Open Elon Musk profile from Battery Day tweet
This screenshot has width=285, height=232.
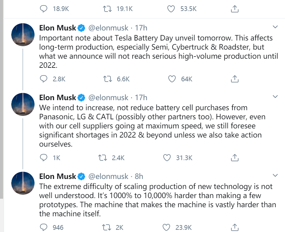click(x=57, y=28)
